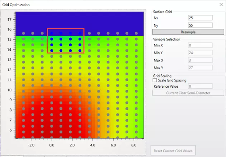Click top-right gray grid point in the blue band
The height and width of the screenshot is (157, 226).
136,33
